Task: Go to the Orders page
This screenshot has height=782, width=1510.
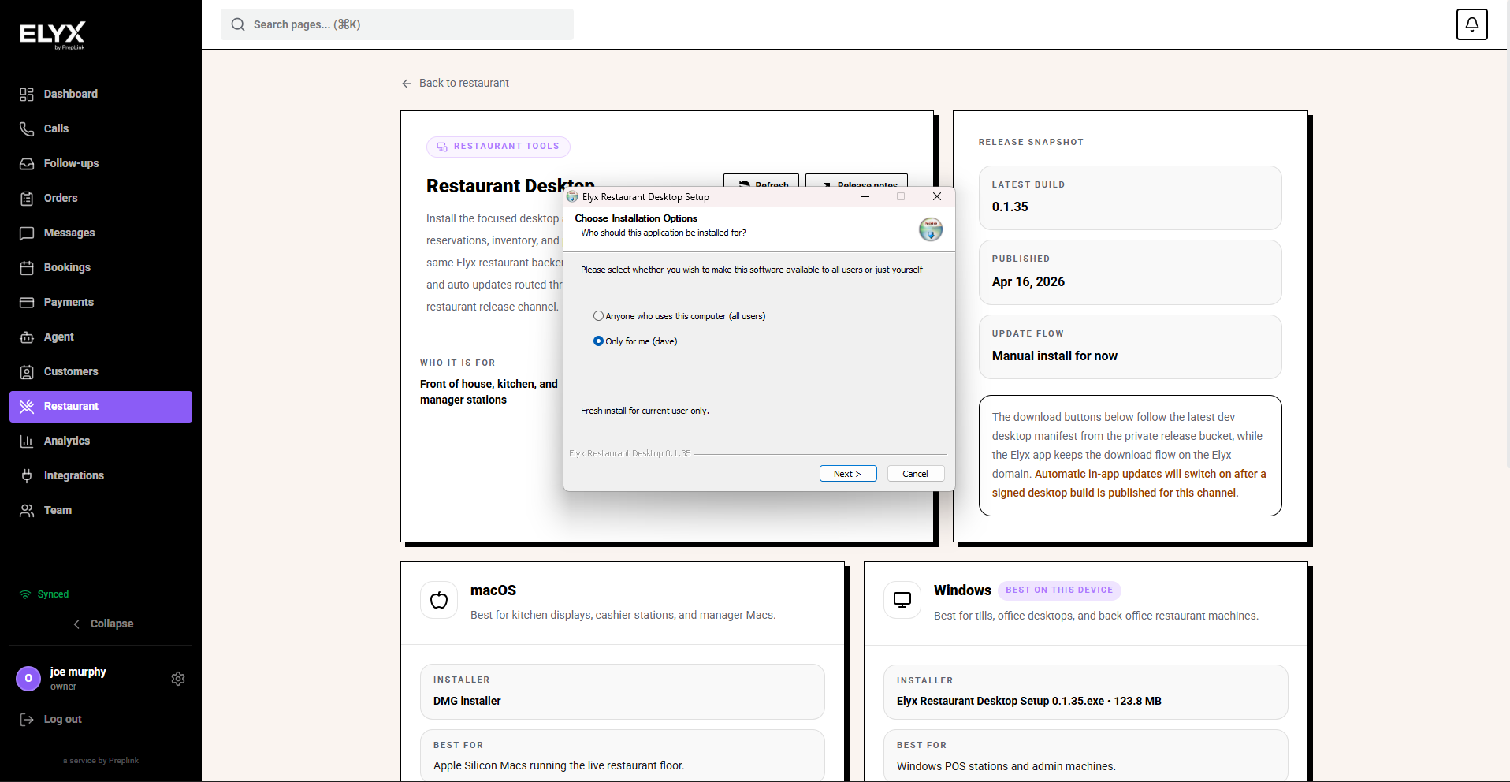Action: (x=101, y=199)
